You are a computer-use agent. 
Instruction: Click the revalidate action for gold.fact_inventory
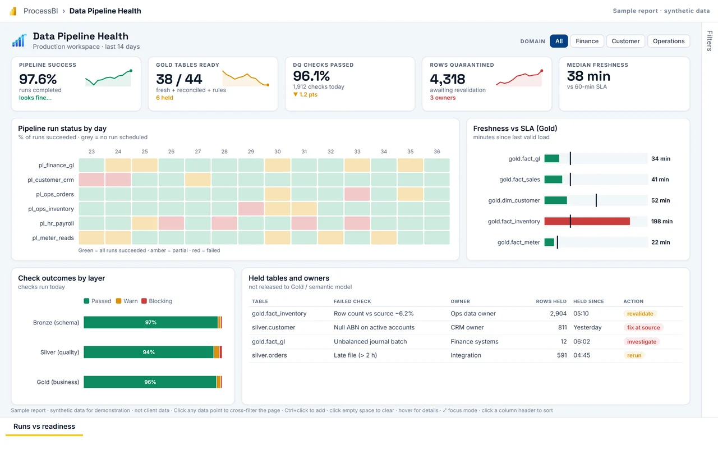640,314
